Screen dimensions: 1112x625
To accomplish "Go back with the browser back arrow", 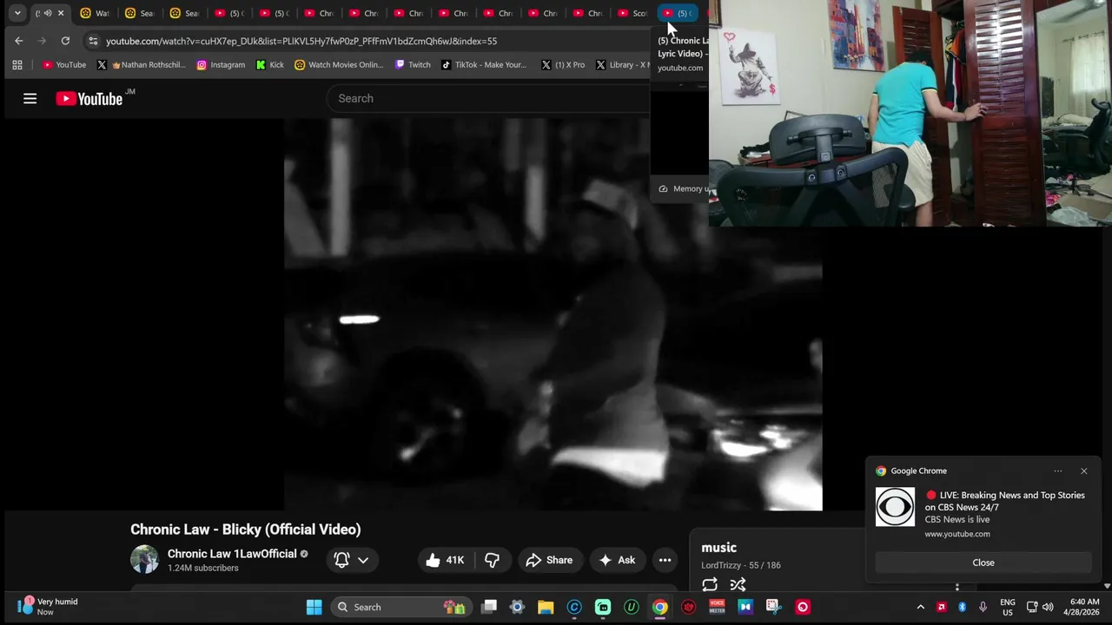I will 19,41.
